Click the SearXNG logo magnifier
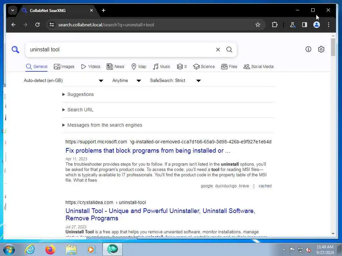 pyautogui.click(x=15, y=50)
